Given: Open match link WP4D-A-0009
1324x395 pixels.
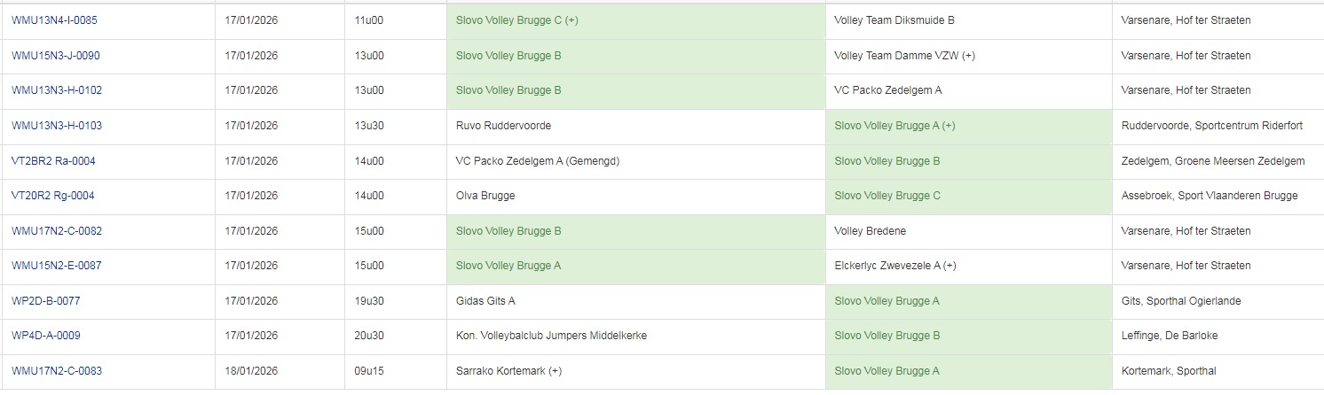Looking at the screenshot, I should [46, 336].
